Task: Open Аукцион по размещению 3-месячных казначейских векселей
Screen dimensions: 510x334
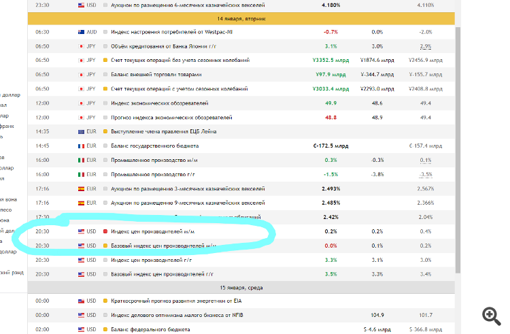Action: (x=188, y=188)
